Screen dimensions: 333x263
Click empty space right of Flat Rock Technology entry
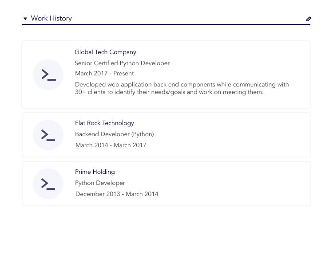click(244, 135)
